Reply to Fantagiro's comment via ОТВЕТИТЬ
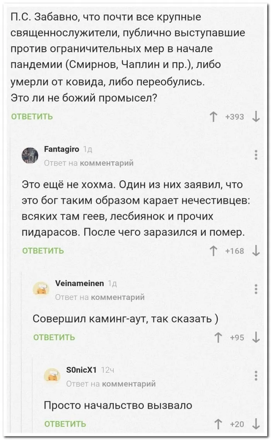 point(43,251)
